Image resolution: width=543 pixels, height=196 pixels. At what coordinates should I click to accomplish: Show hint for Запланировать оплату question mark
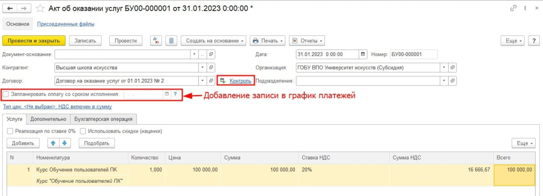click(175, 94)
